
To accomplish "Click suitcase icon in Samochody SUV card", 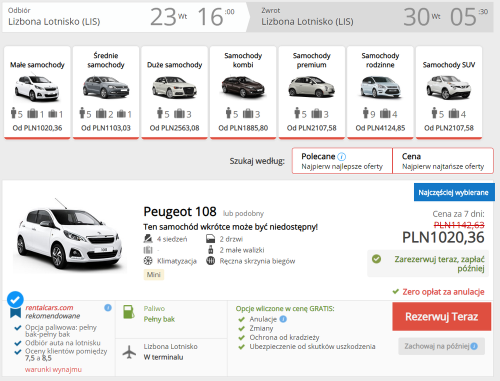I will coord(454,113).
